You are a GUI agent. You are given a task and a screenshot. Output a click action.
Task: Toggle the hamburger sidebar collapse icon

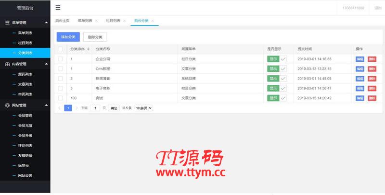tap(58, 8)
